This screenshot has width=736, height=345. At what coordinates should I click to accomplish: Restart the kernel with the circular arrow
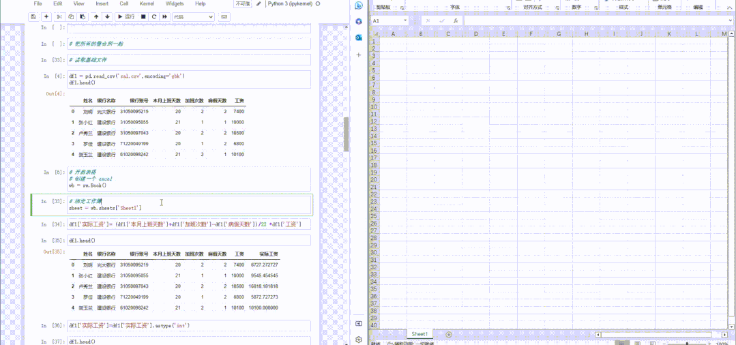tap(154, 16)
